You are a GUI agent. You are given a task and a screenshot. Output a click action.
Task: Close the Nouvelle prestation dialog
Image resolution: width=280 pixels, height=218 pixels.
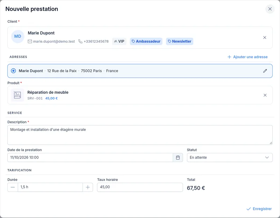pyautogui.click(x=270, y=9)
